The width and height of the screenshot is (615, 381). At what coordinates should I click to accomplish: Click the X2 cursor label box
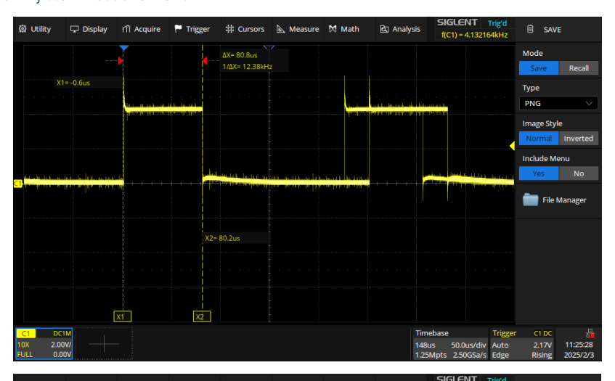tap(202, 316)
